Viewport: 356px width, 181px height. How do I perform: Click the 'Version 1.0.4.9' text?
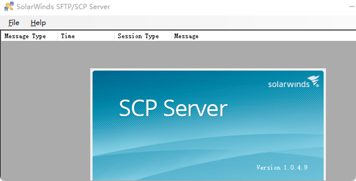coord(282,168)
